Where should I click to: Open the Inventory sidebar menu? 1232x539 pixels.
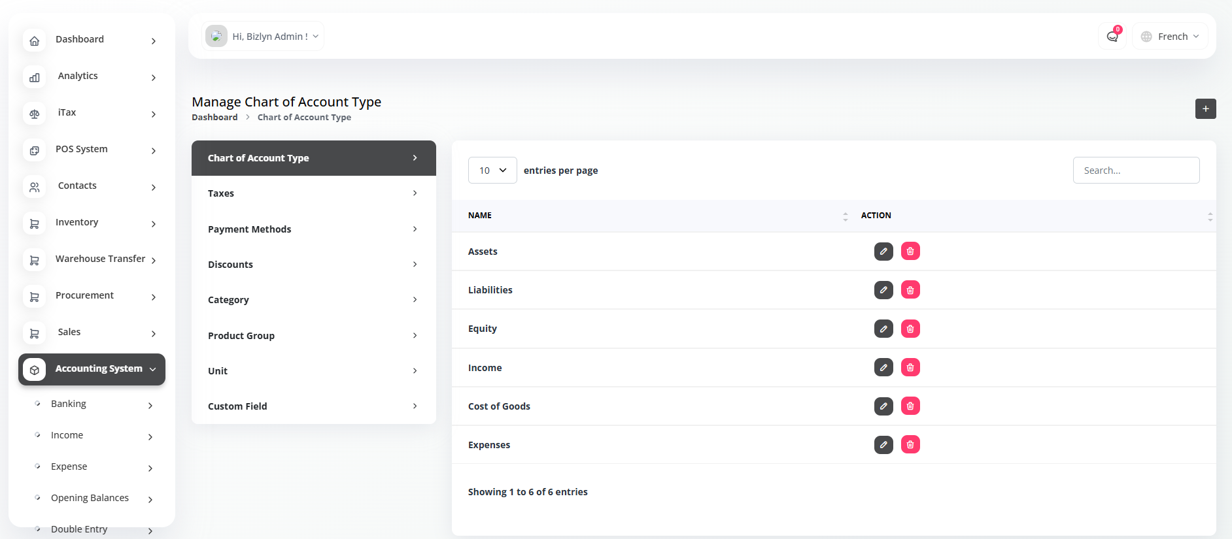coord(92,223)
